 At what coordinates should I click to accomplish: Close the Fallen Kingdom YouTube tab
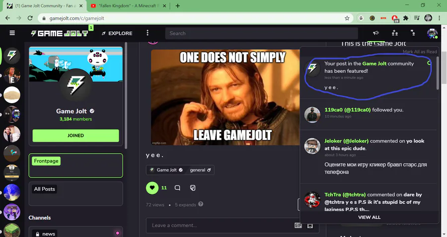(x=164, y=5)
